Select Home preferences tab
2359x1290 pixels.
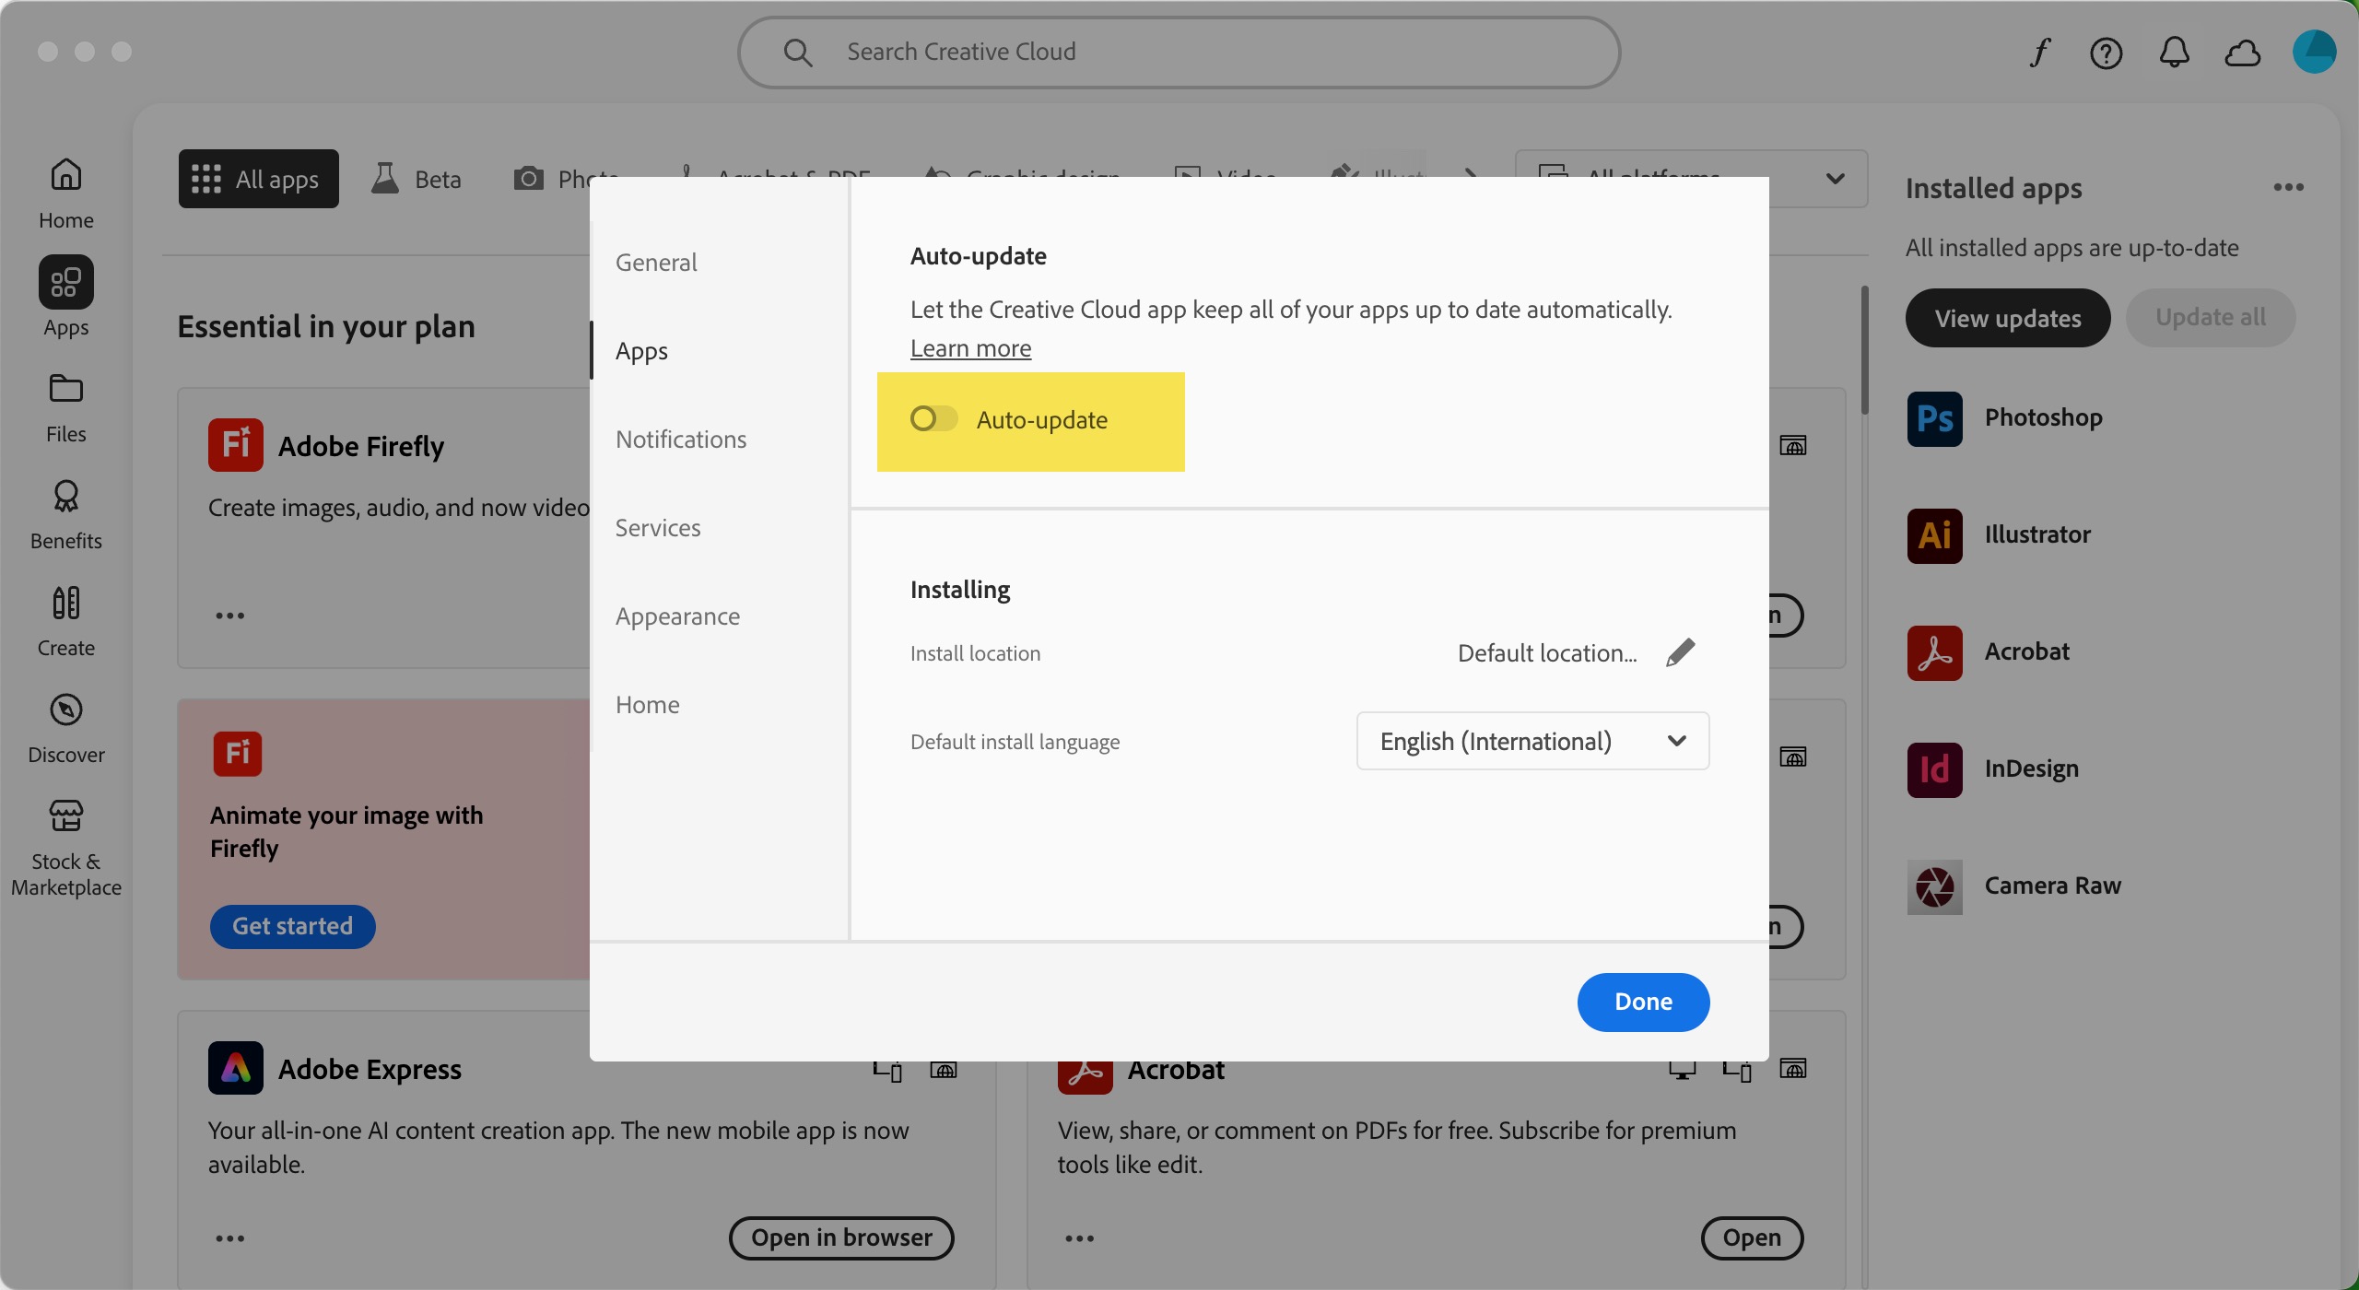648,705
